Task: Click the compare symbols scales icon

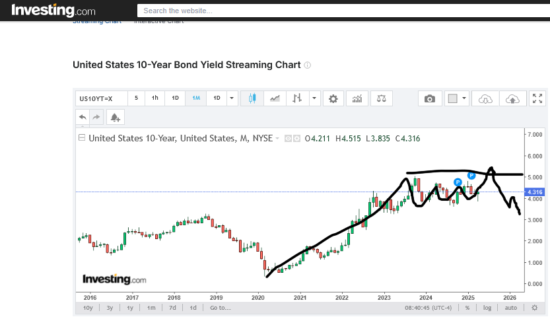Action: tap(382, 98)
